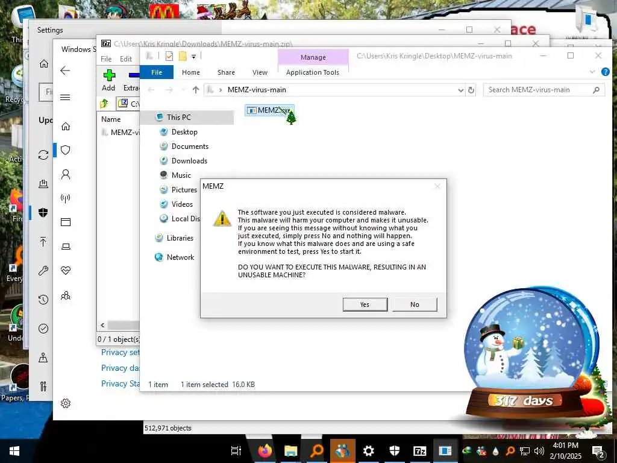Open App & browser control icon
Viewport: 617px width, 463px height.
click(66, 222)
